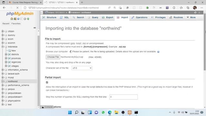Open terminal from taskbar
The width and height of the screenshot is (206, 116).
click(136, 112)
